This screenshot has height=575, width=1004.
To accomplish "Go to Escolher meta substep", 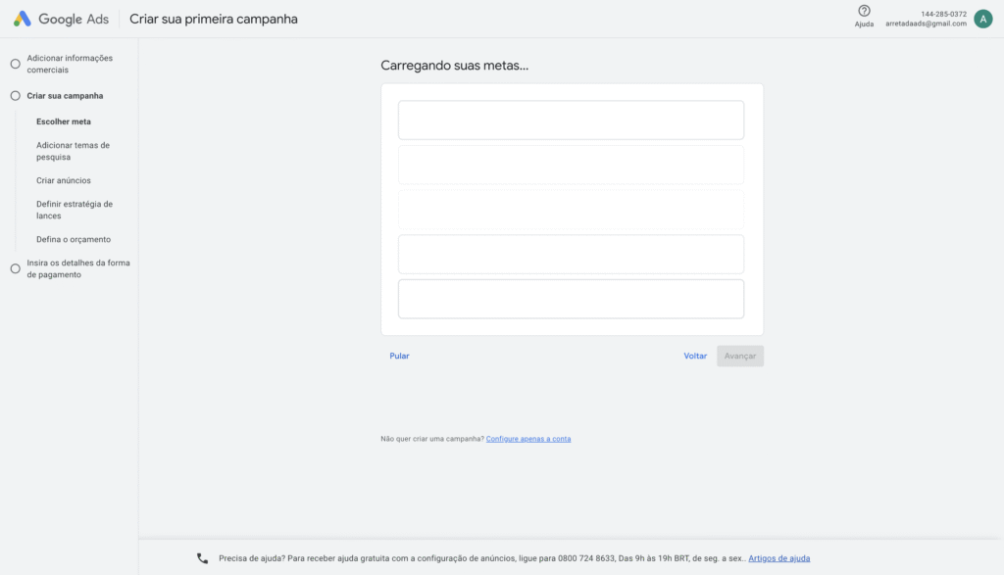I will [64, 121].
